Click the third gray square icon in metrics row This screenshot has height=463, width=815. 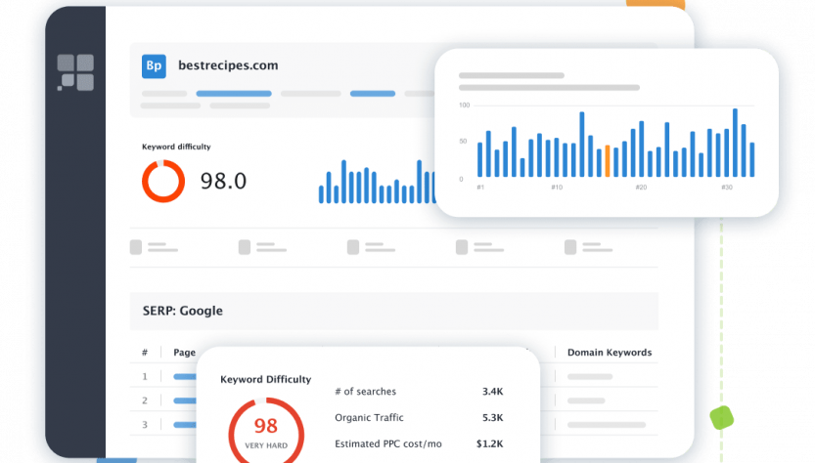click(x=352, y=247)
